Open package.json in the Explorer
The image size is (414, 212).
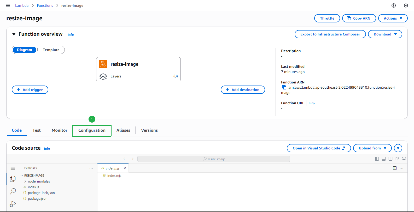pos(38,198)
